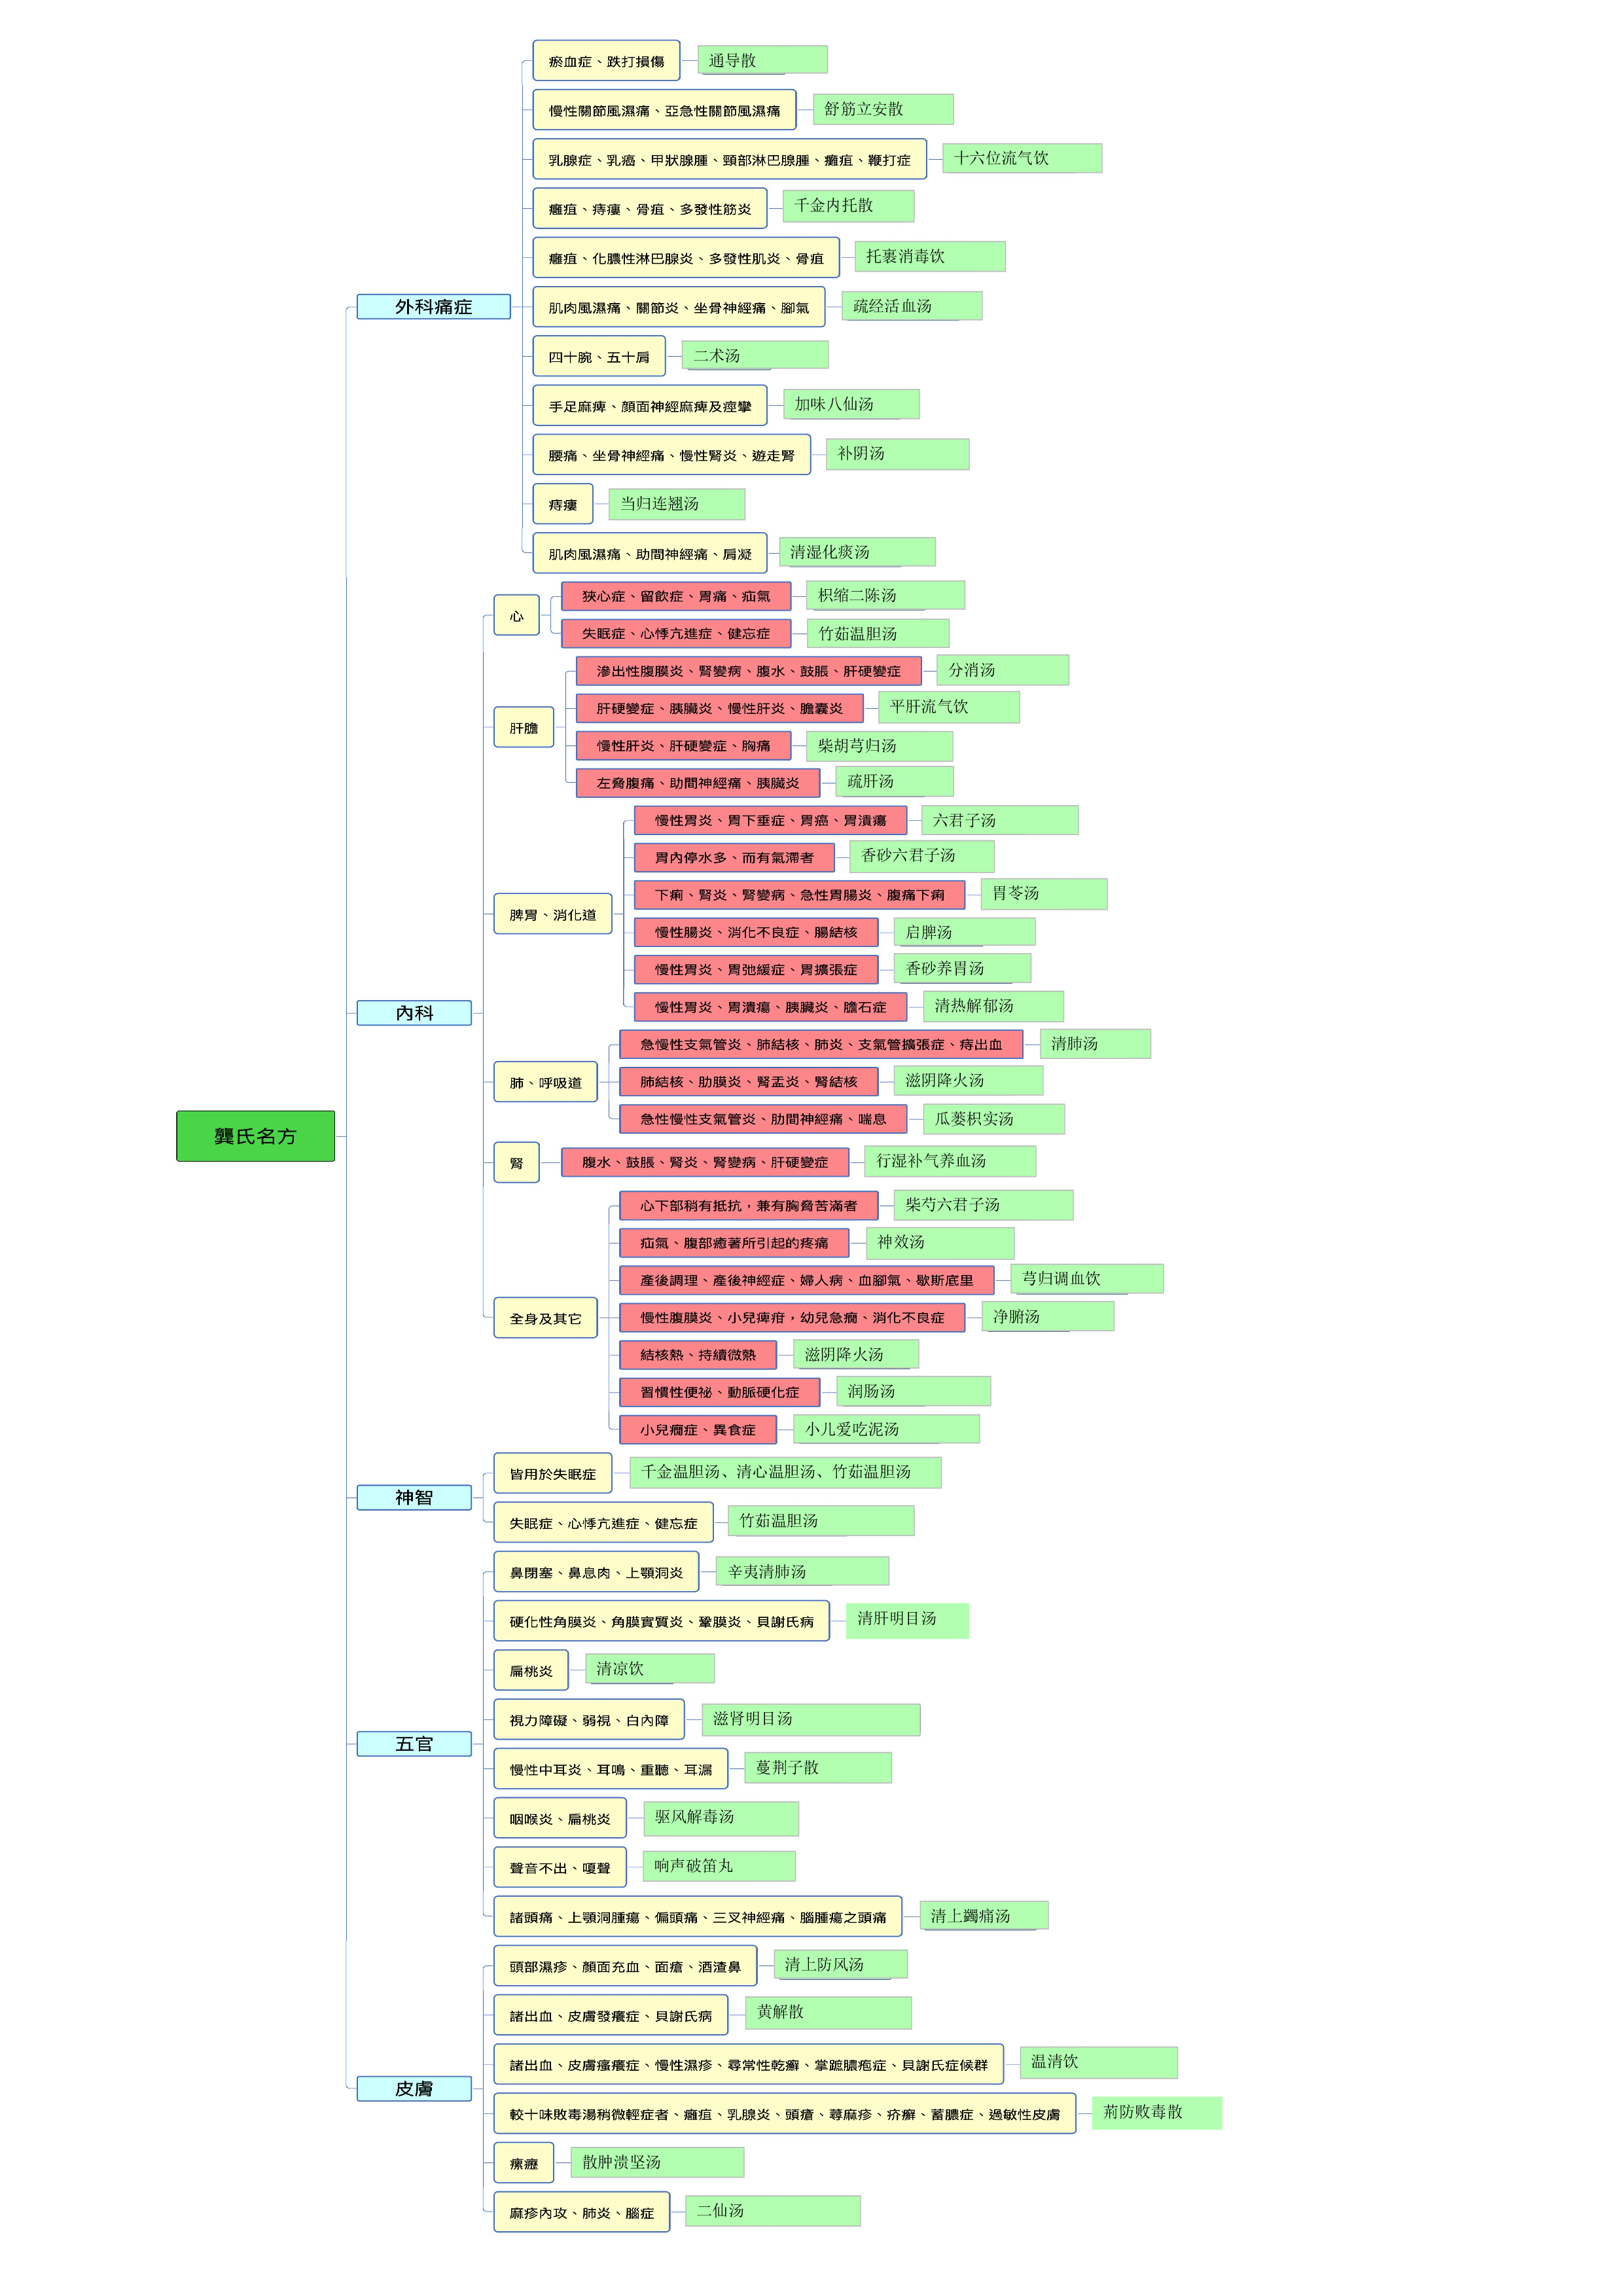
Task: Click the 痔瘻 symptom node
Action: (562, 505)
